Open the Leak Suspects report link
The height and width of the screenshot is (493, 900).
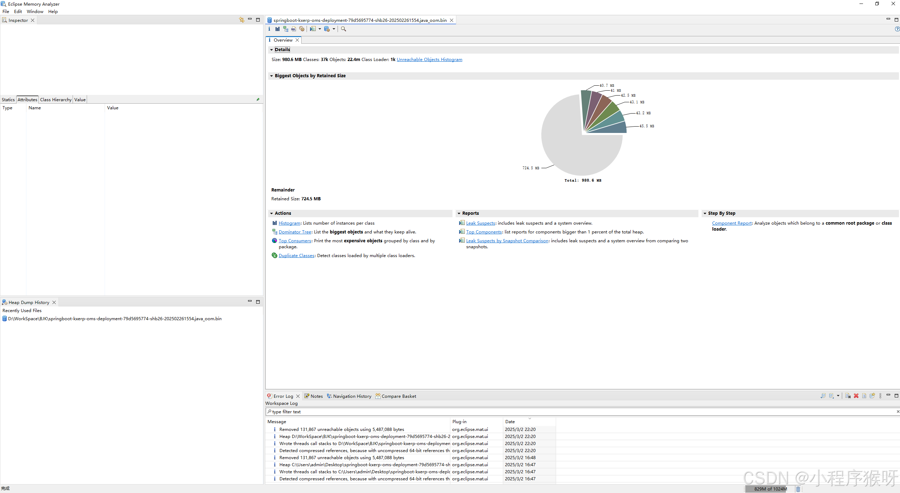tap(480, 223)
